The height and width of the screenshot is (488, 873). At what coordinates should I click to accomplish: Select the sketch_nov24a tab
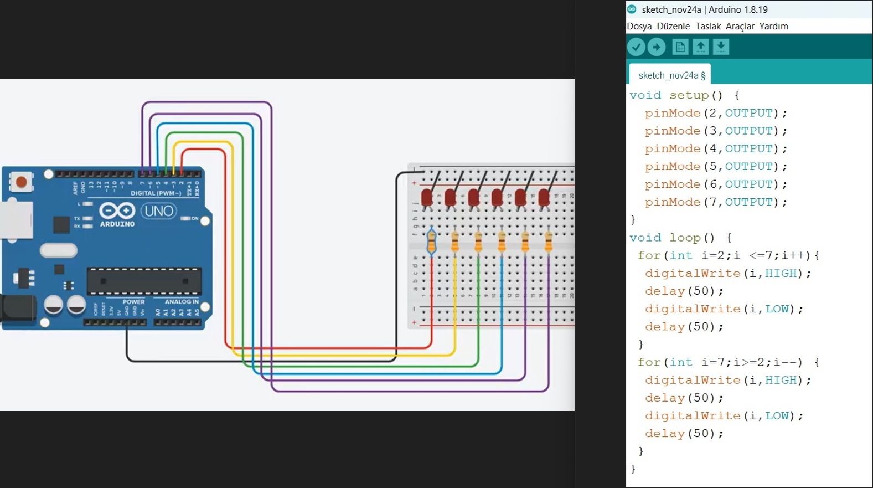[x=671, y=75]
